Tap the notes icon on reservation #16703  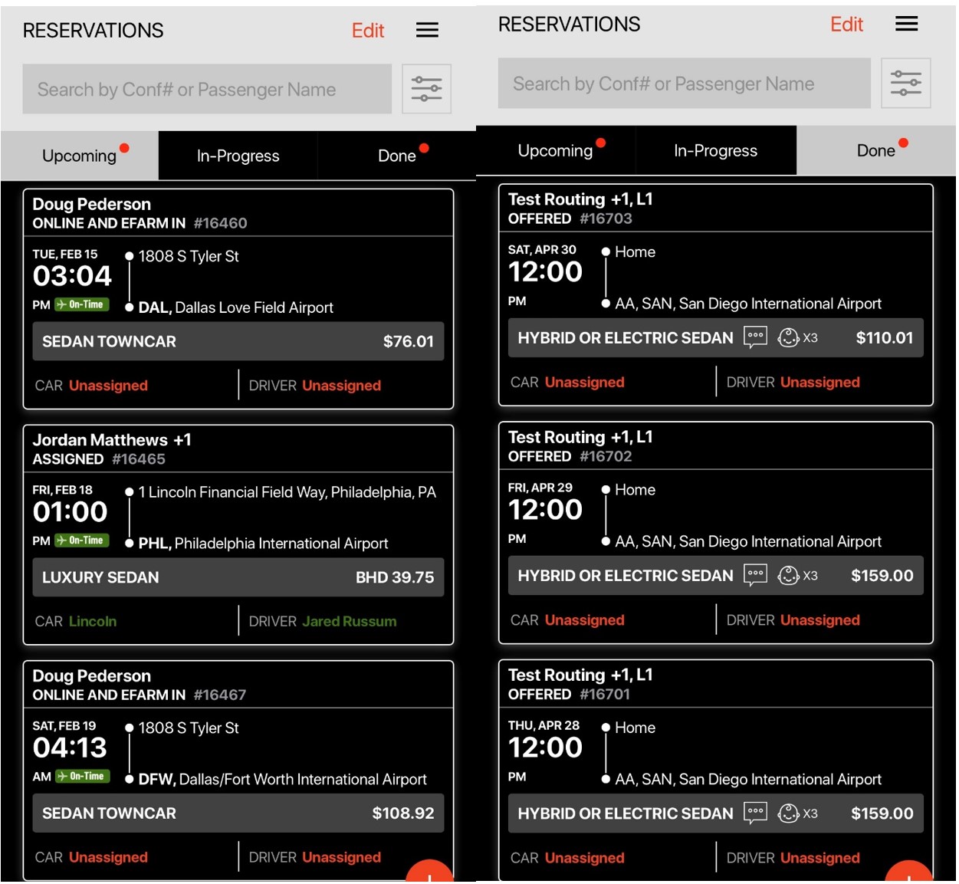pos(755,337)
